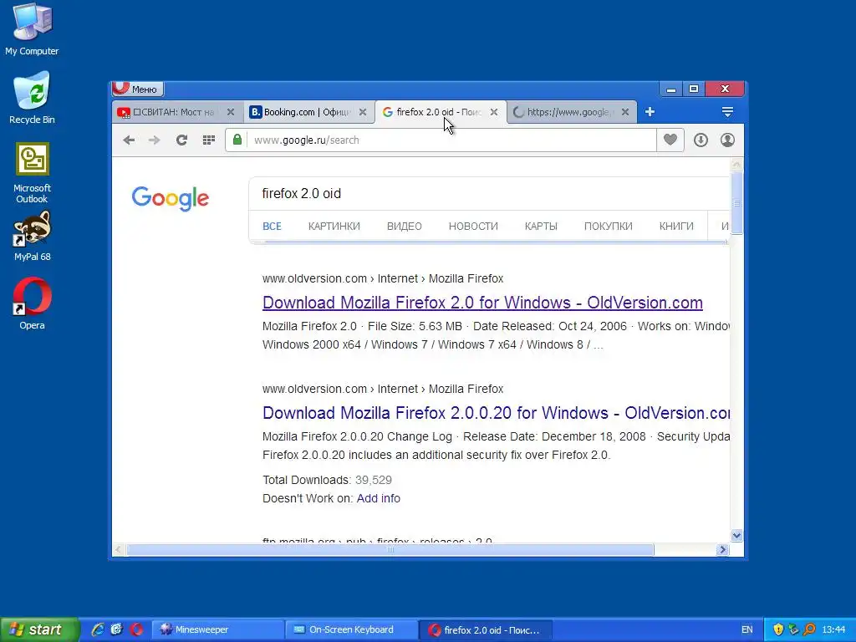856x642 pixels.
Task: Click the scroll down arrow of the page
Action: (737, 536)
